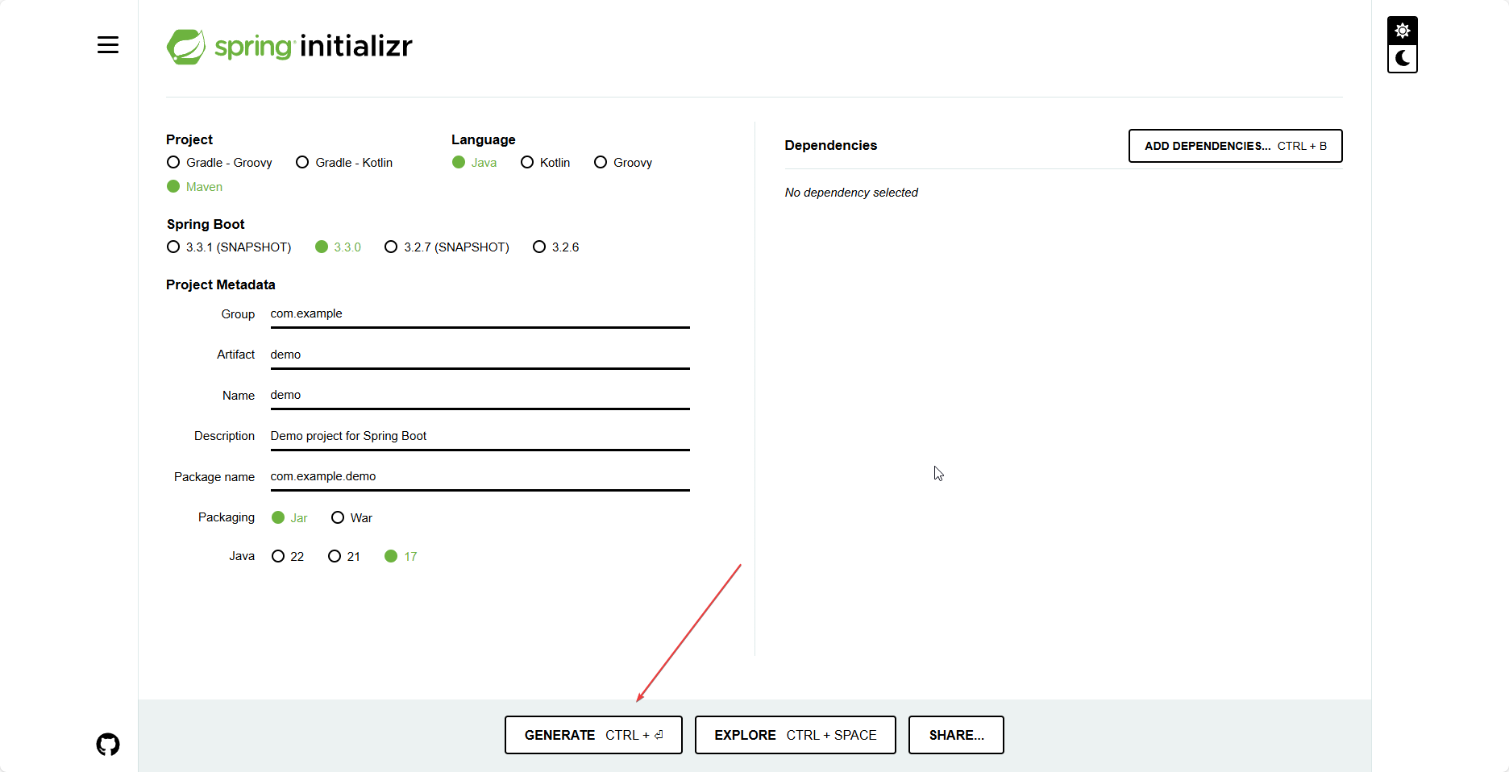Set Java version to 17

401,557
